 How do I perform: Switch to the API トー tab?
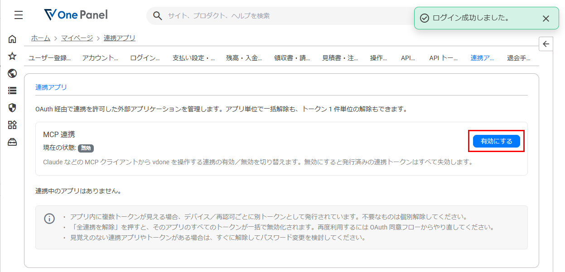point(444,58)
